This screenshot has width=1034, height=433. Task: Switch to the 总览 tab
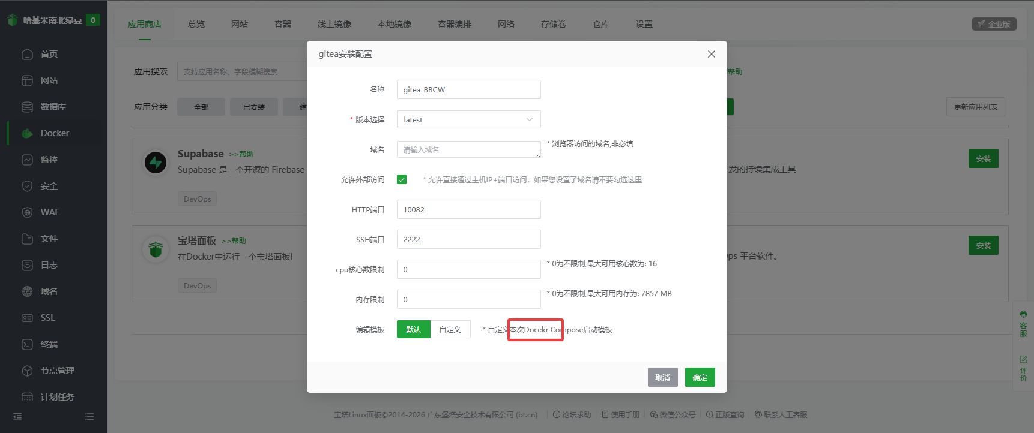[x=196, y=24]
